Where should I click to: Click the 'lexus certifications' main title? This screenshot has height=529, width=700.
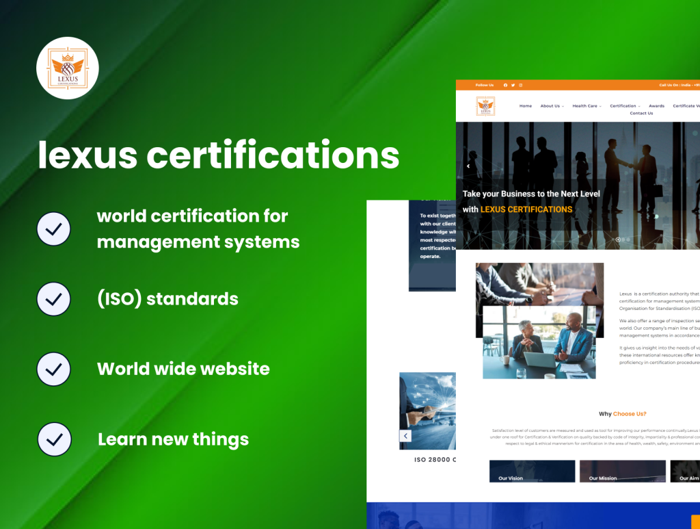coord(219,155)
